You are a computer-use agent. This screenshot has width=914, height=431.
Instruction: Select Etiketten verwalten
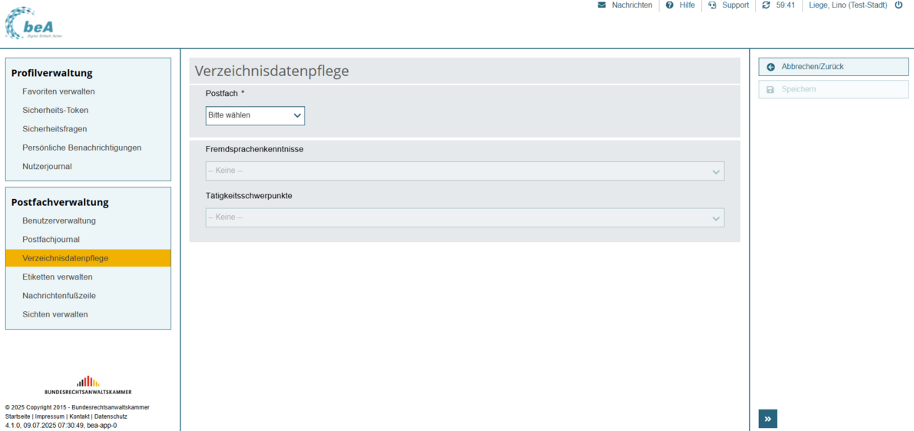point(58,277)
